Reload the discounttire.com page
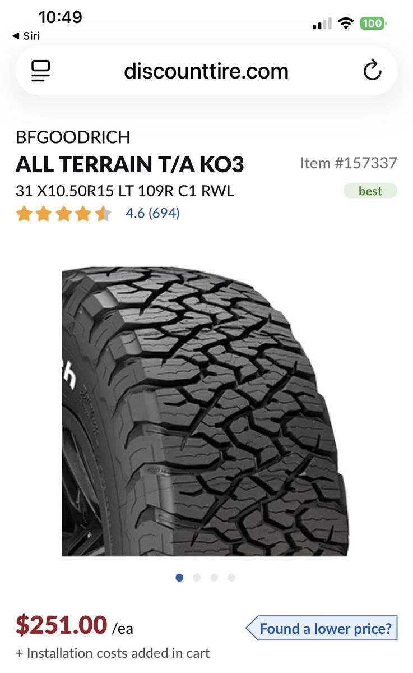 372,71
